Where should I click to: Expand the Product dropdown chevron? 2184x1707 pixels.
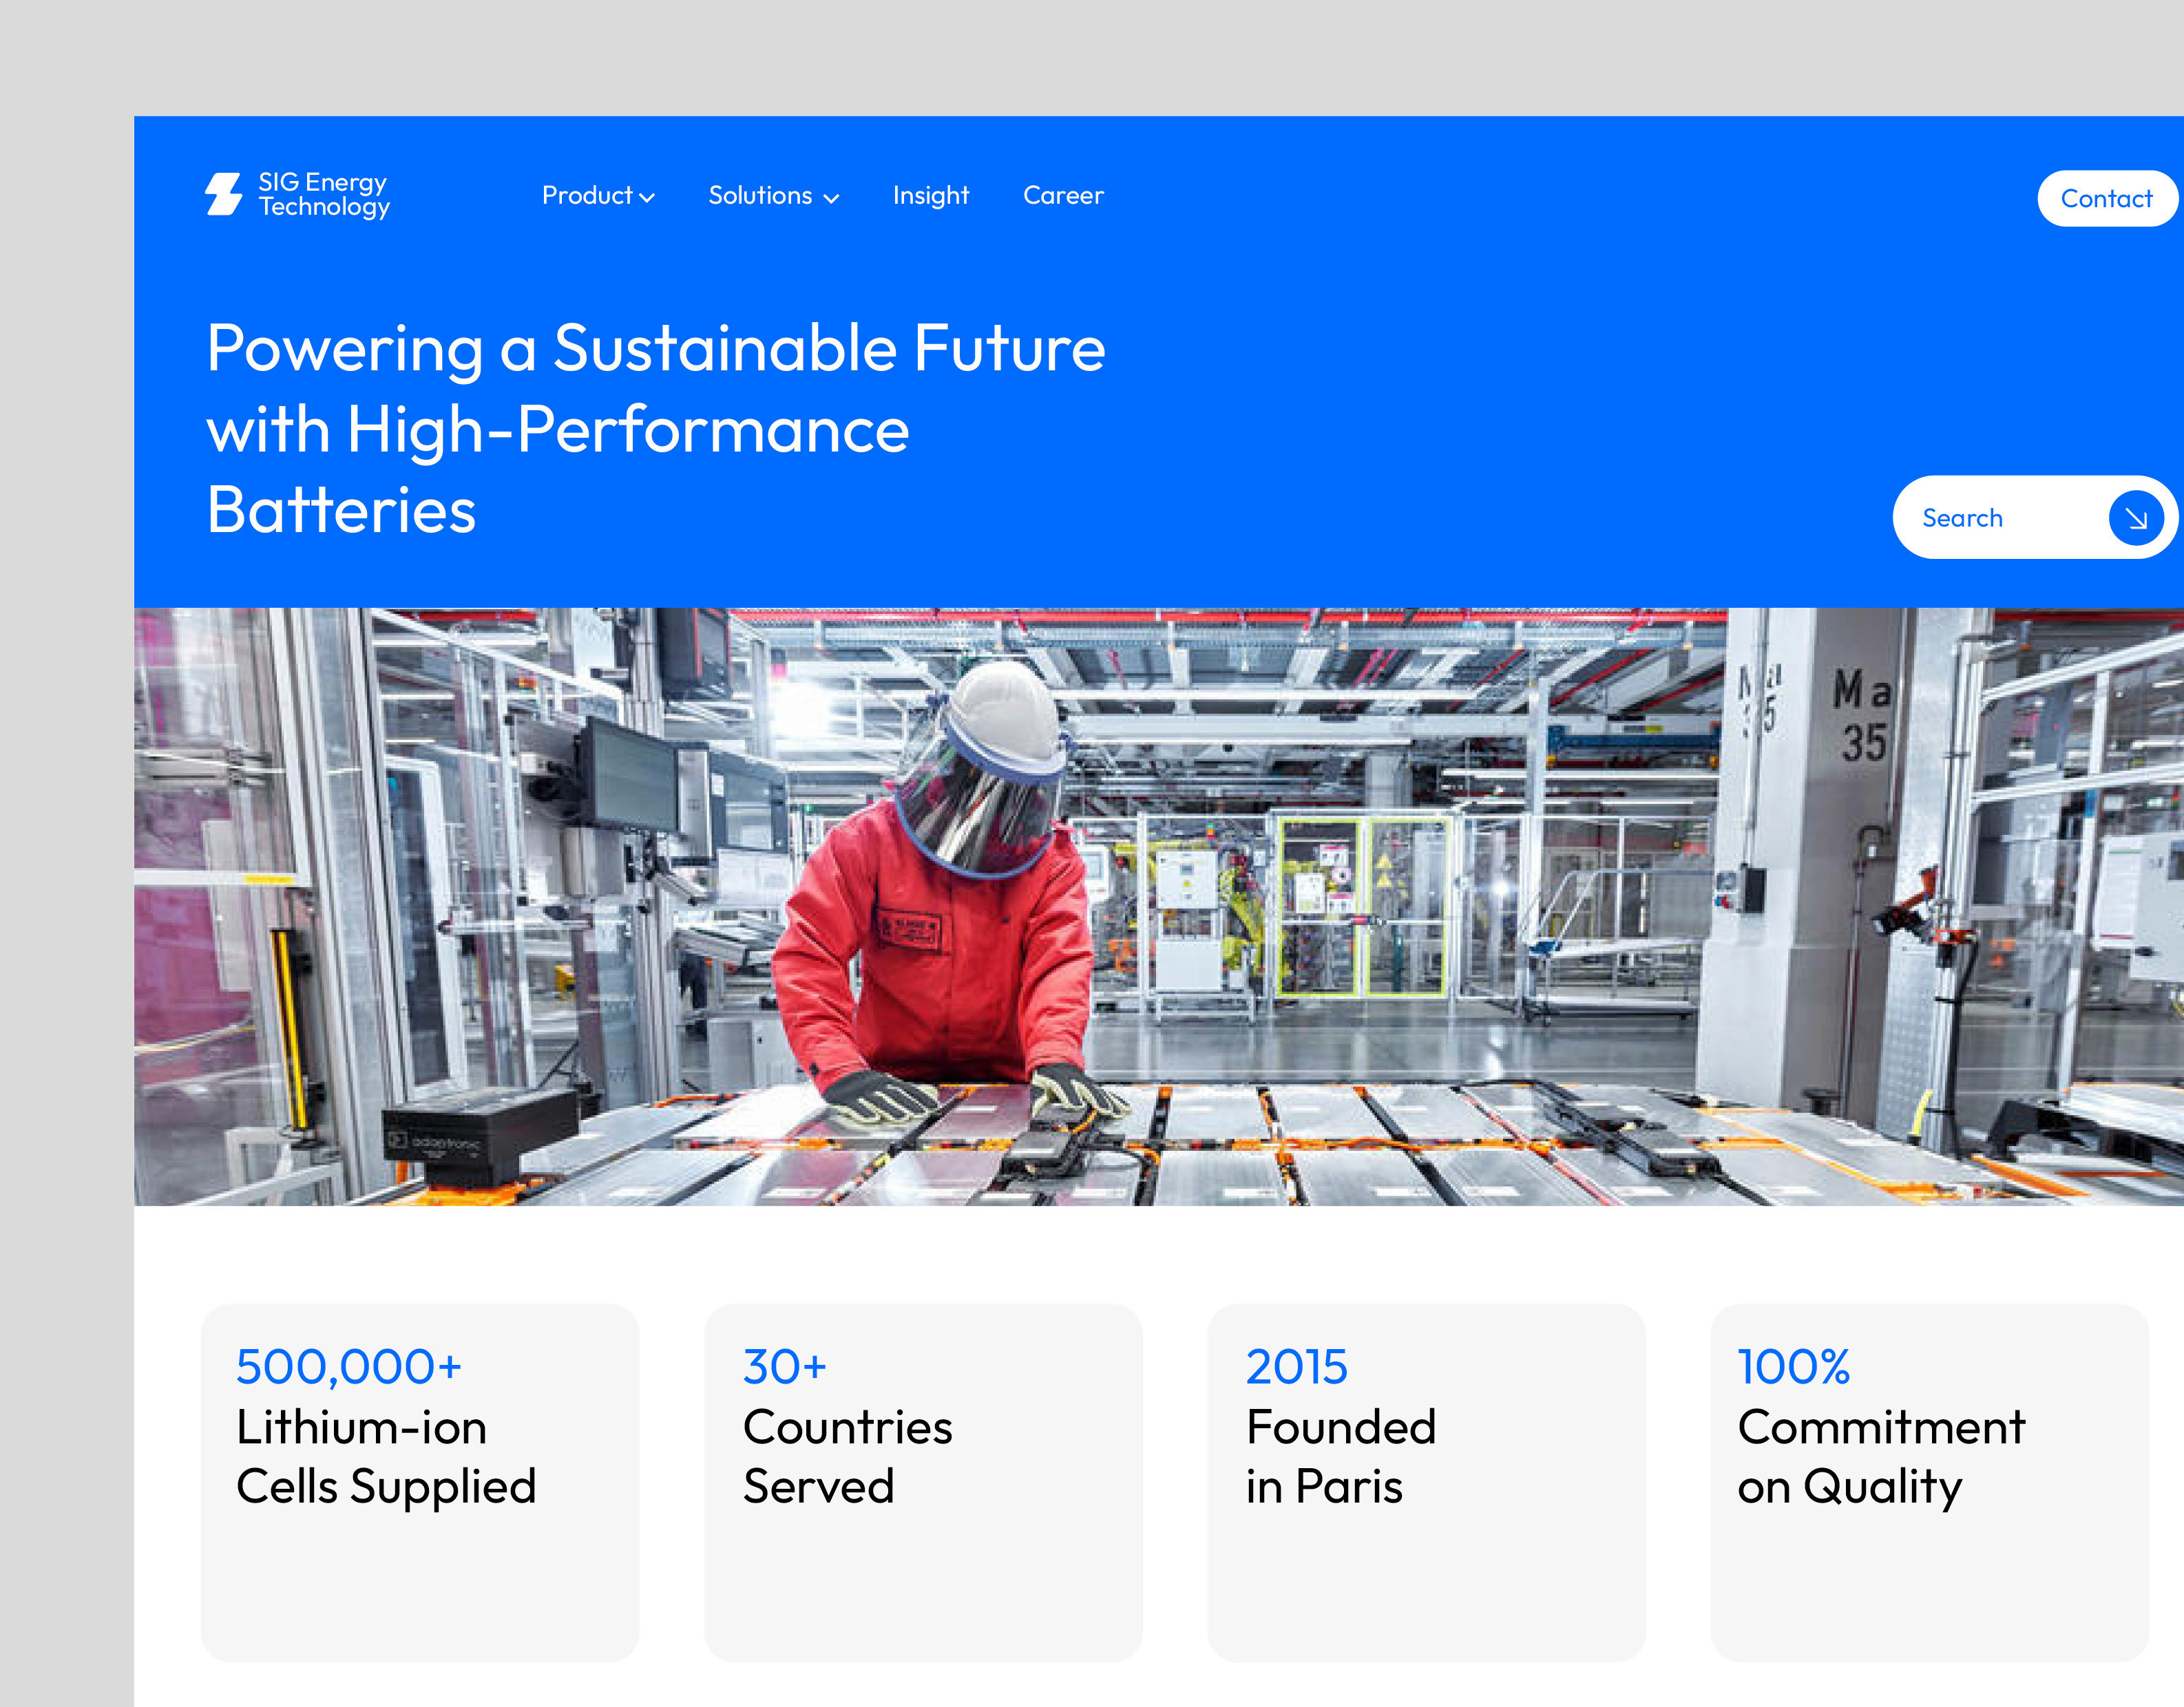coord(647,198)
